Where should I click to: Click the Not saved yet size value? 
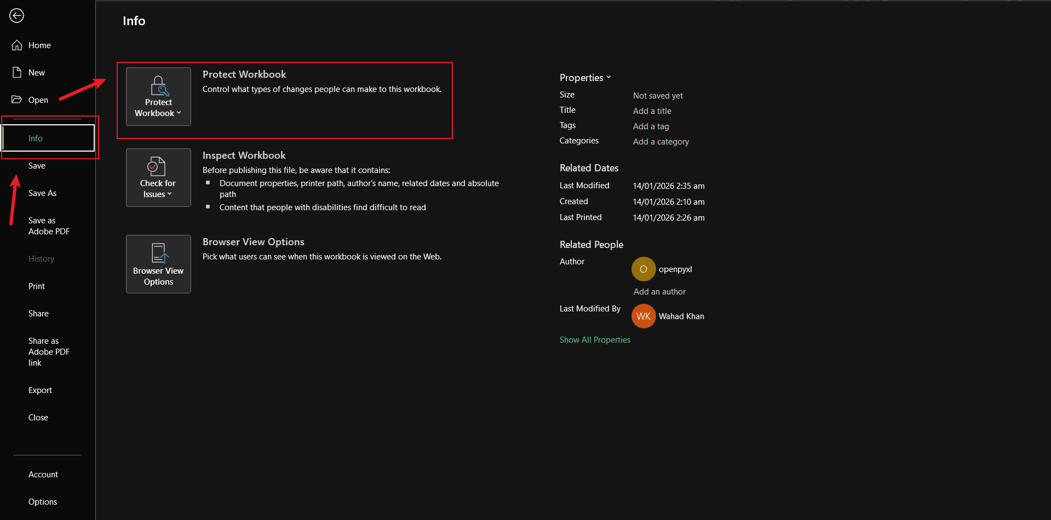658,96
